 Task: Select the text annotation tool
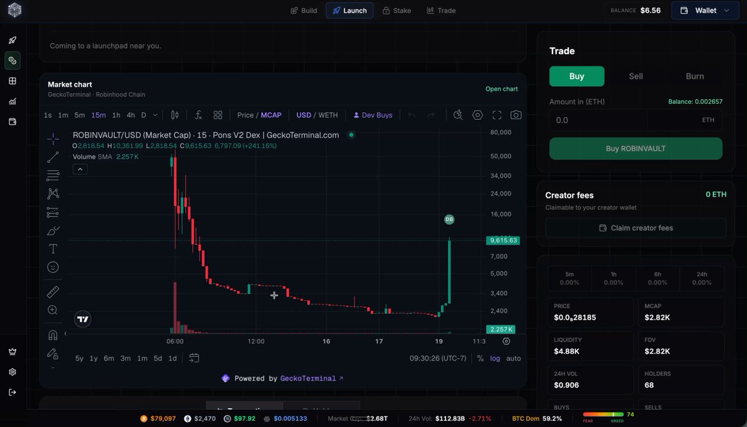point(53,249)
